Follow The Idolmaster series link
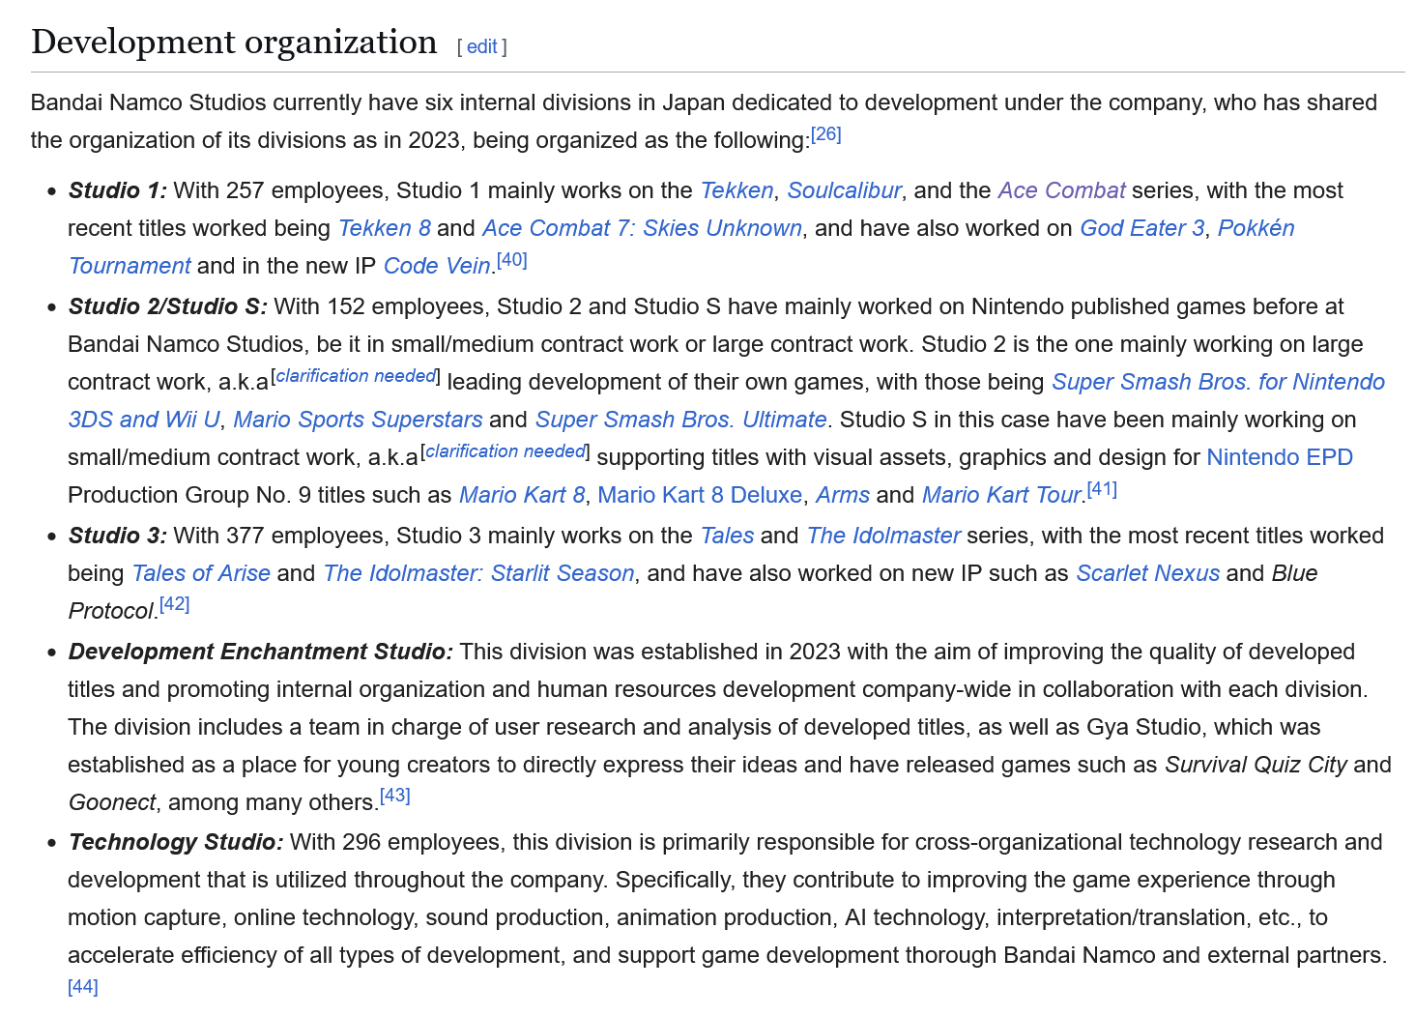This screenshot has width=1415, height=1016. click(x=883, y=536)
